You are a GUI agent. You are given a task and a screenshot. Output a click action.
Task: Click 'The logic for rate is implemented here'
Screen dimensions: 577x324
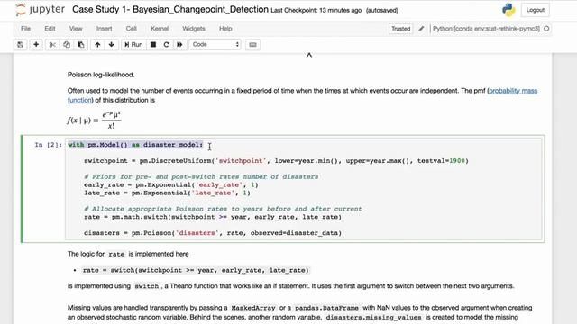click(x=128, y=254)
